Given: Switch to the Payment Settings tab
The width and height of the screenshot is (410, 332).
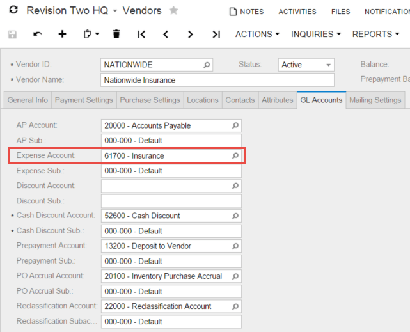Looking at the screenshot, I should [84, 100].
